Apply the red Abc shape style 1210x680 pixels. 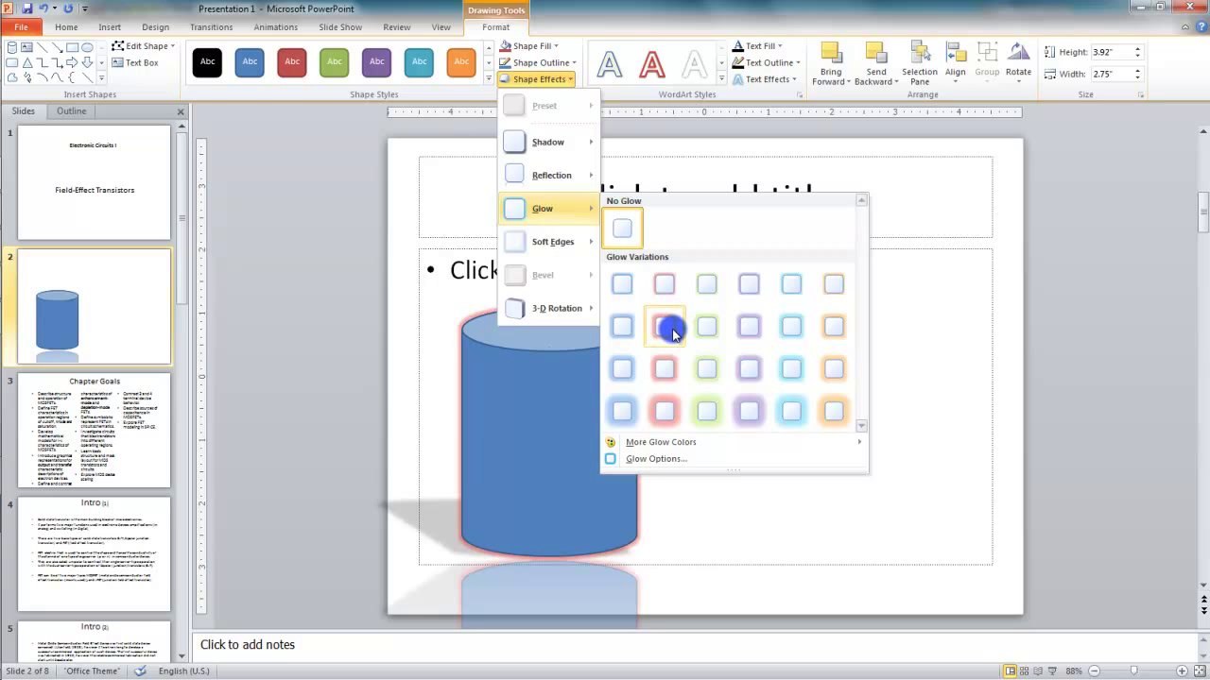pyautogui.click(x=292, y=62)
